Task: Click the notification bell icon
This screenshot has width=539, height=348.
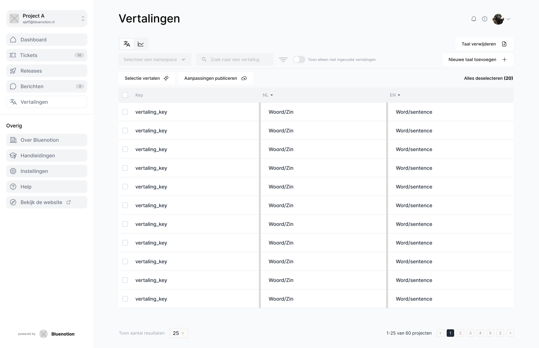Action: pos(473,19)
